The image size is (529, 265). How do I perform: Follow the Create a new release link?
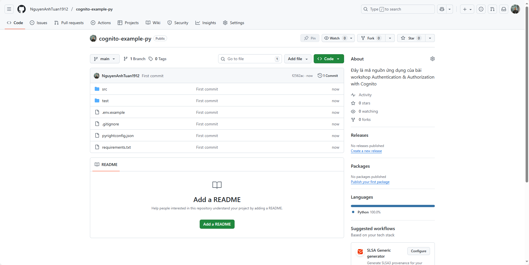click(x=366, y=151)
